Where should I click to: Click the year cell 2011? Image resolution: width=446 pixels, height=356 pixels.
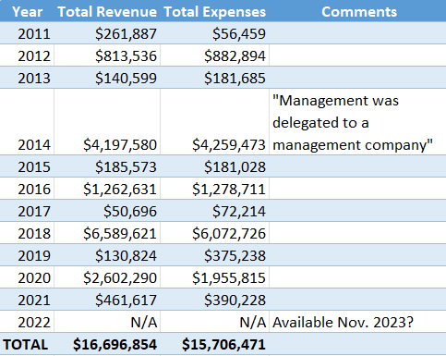pyautogui.click(x=27, y=33)
